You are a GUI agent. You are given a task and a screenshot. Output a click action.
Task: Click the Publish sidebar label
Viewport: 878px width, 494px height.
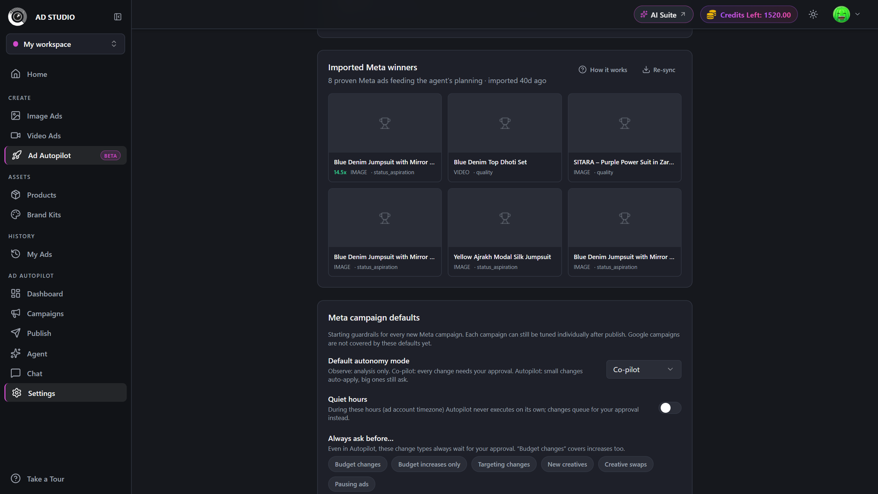tap(39, 333)
